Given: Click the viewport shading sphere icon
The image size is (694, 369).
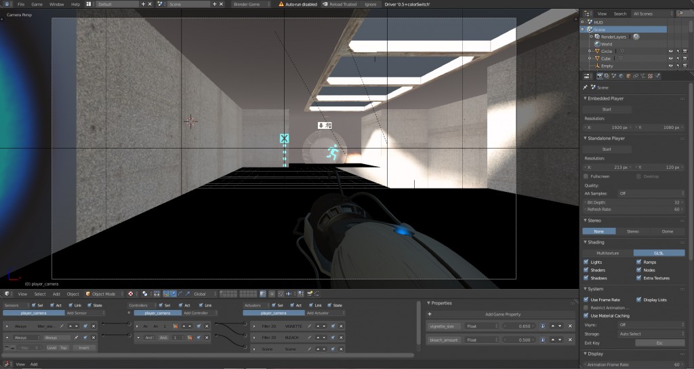Looking at the screenshot, I should (131, 294).
